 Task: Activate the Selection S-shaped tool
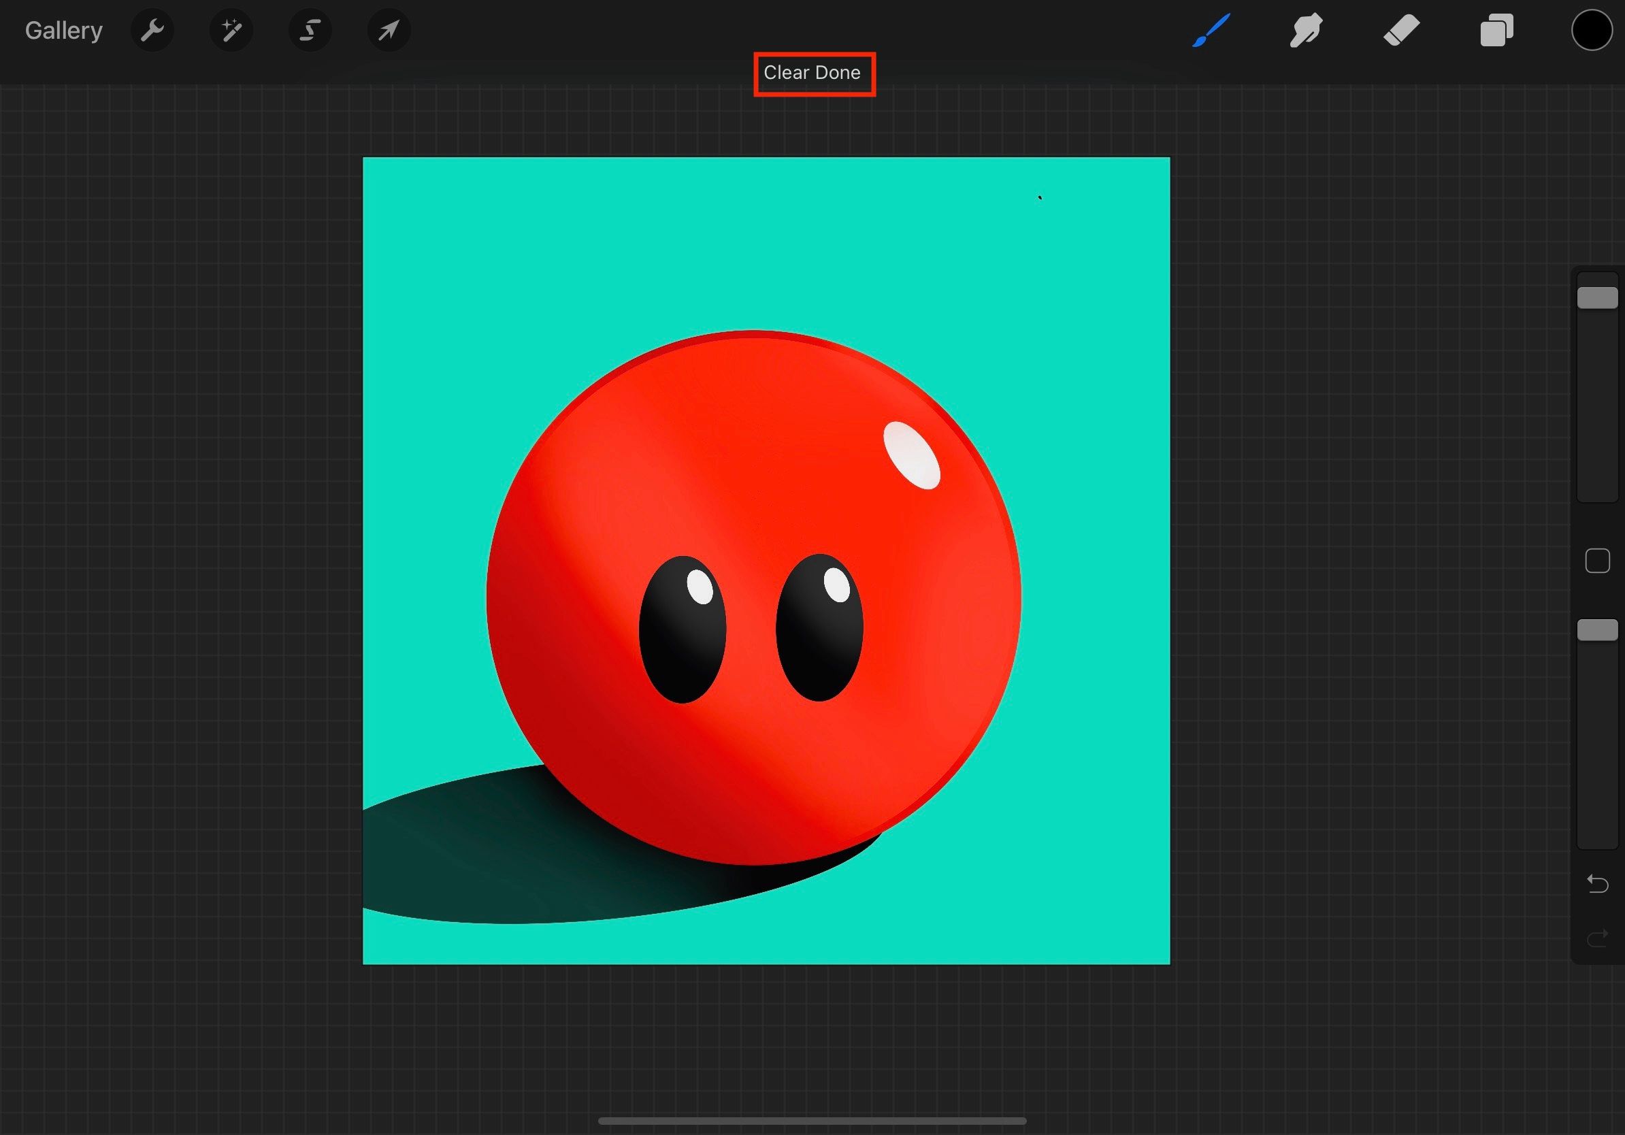[x=310, y=31]
